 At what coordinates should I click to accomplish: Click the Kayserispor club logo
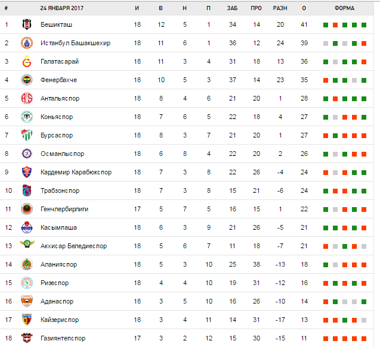tap(26, 320)
